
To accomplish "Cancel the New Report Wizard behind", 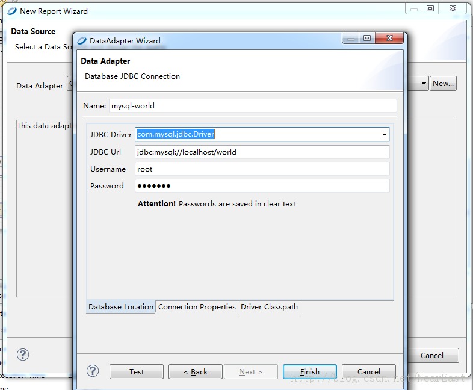I will coord(432,355).
